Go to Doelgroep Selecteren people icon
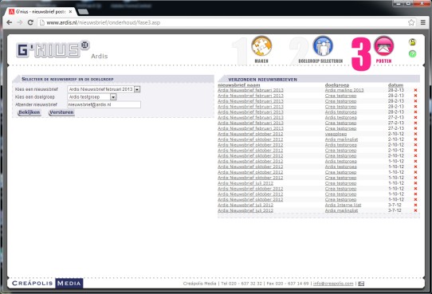432x294 pixels. point(323,46)
